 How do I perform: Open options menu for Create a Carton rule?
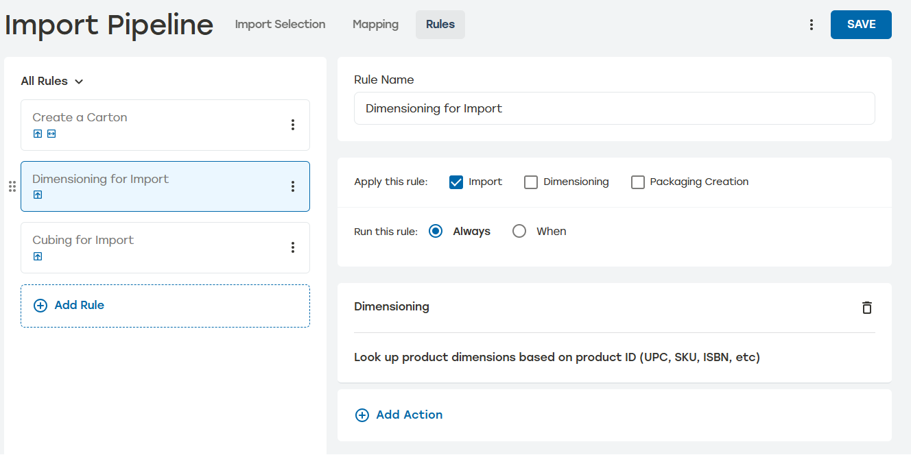(293, 125)
